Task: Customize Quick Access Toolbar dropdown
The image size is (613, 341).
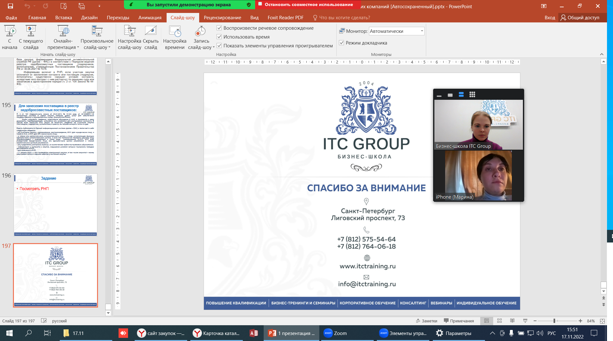Action: tap(99, 6)
